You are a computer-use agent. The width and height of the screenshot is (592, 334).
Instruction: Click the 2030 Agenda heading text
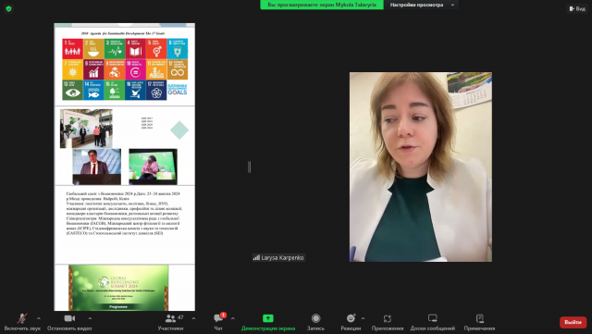[x=123, y=33]
